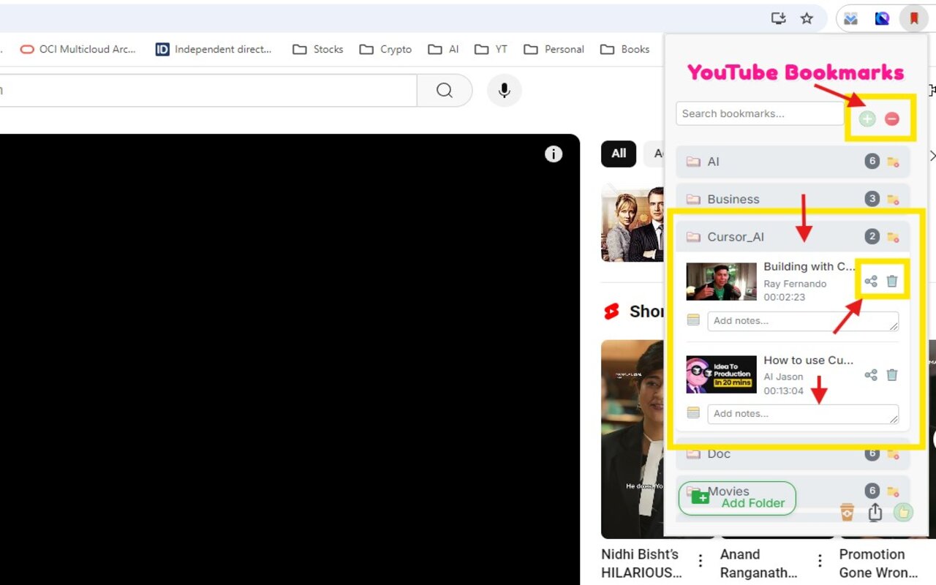Click the Add Folder button
Image resolution: width=936 pixels, height=585 pixels.
[x=737, y=498]
